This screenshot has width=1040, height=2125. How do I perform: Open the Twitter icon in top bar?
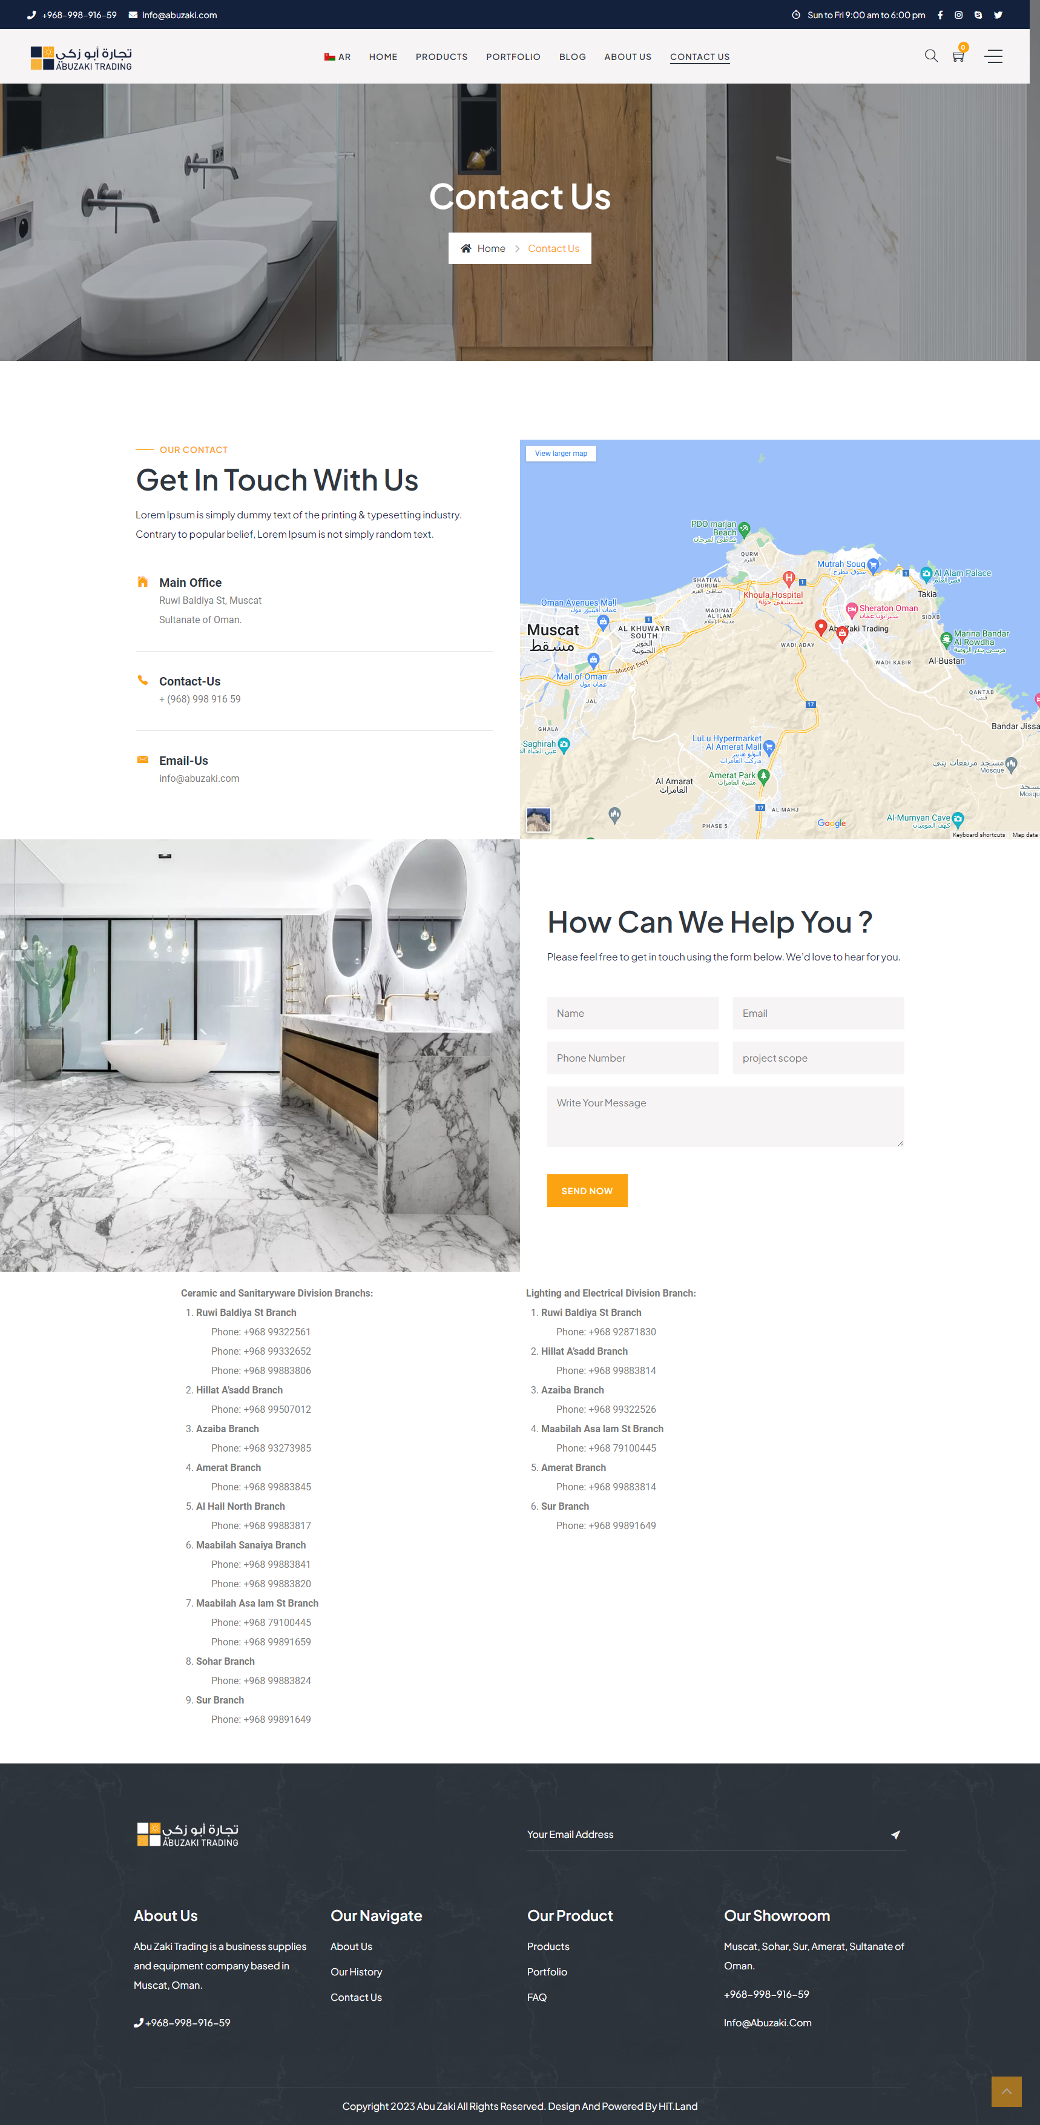(998, 15)
